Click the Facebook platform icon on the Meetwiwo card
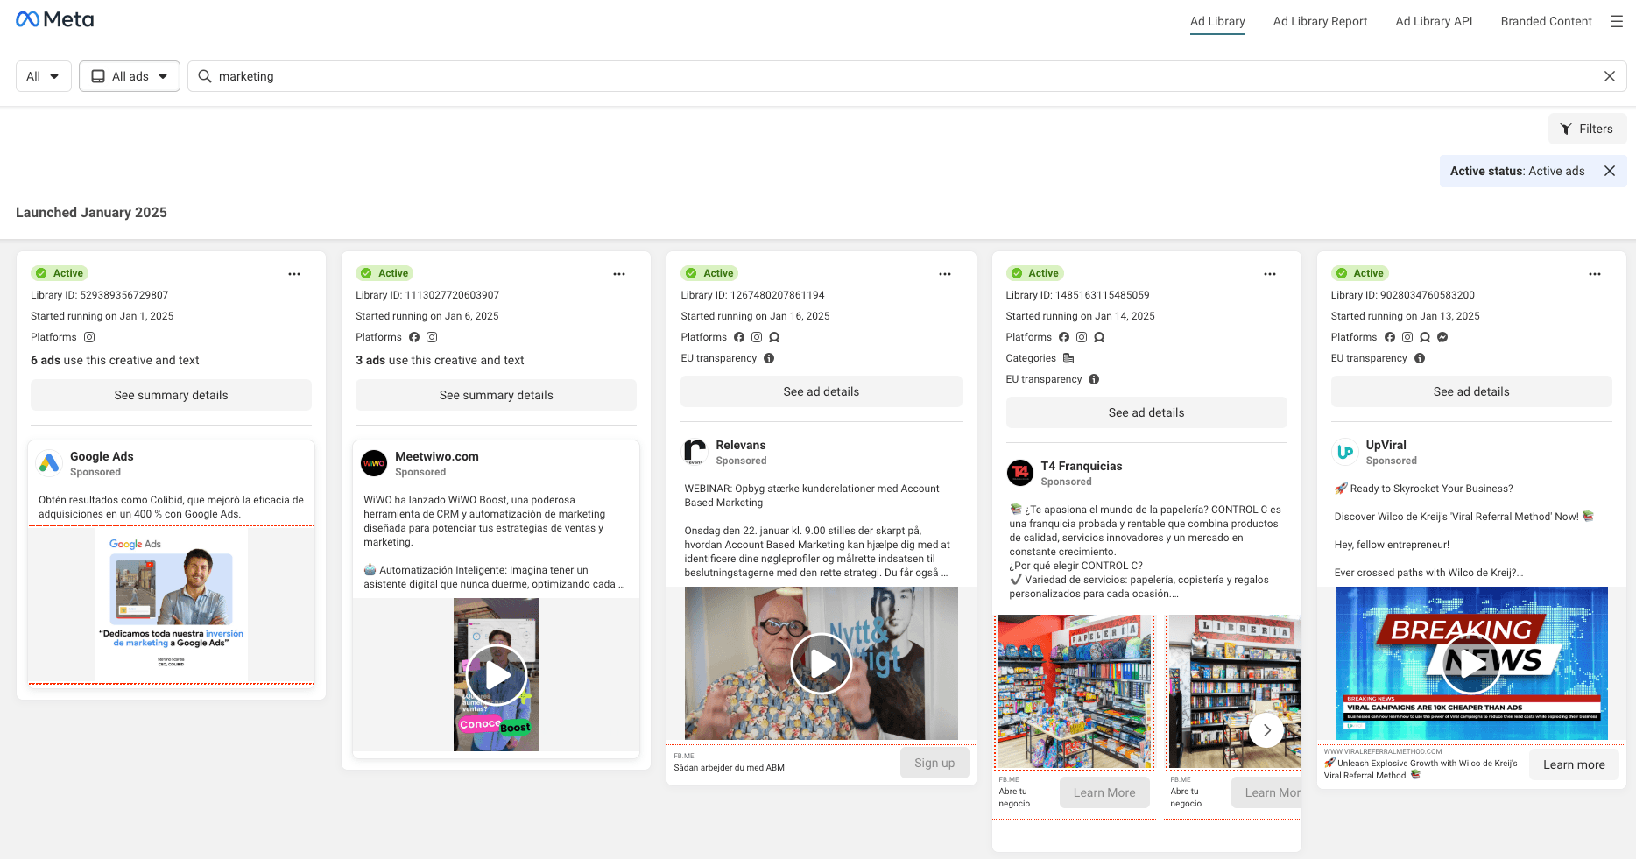 (x=413, y=337)
